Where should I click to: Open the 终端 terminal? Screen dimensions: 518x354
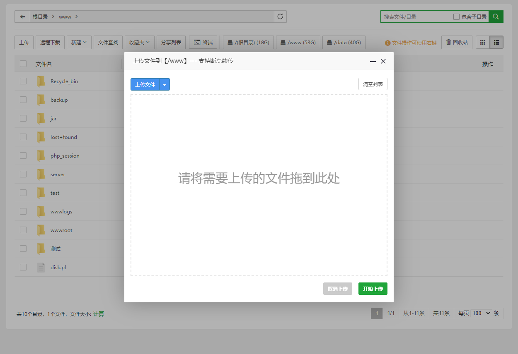203,42
